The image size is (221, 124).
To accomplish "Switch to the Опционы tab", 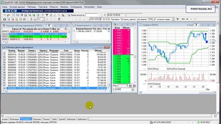I will click(x=37, y=119).
